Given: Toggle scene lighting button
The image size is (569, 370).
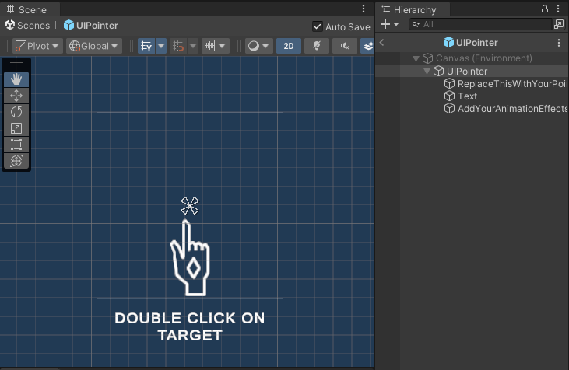Looking at the screenshot, I should pyautogui.click(x=316, y=46).
